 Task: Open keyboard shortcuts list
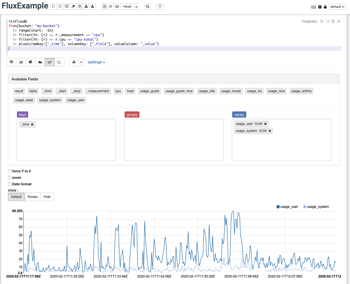[313, 7]
